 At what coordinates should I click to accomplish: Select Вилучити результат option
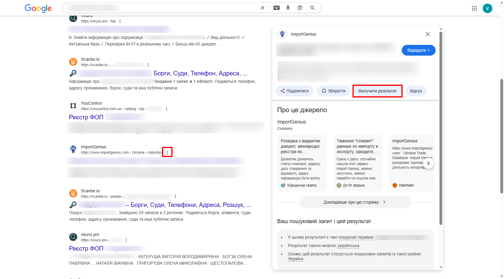tap(377, 91)
